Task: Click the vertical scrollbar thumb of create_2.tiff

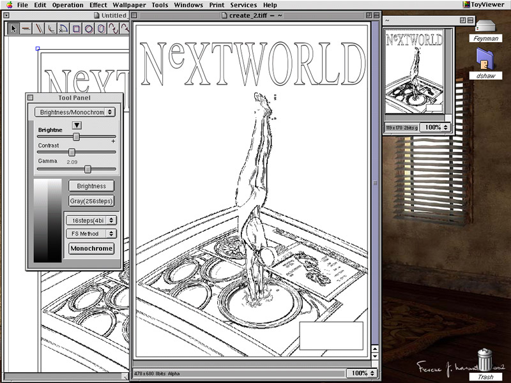Action: pos(375,183)
